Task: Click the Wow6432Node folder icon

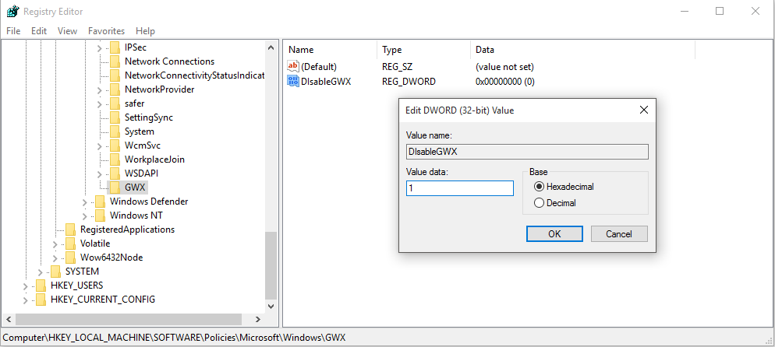Action: pos(70,258)
